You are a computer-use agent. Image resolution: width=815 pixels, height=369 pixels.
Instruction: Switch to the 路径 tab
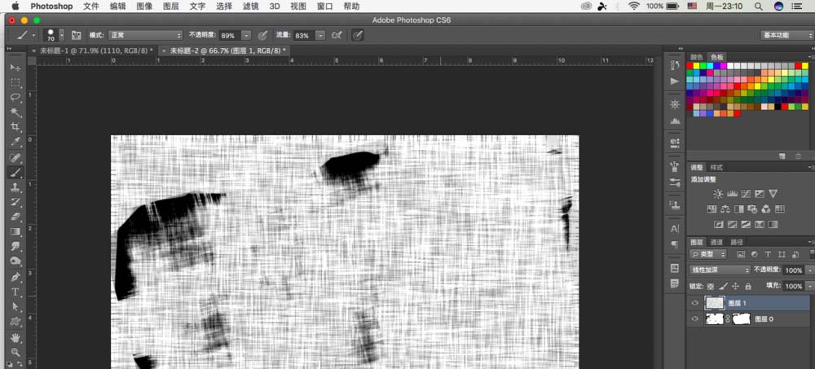coord(737,242)
